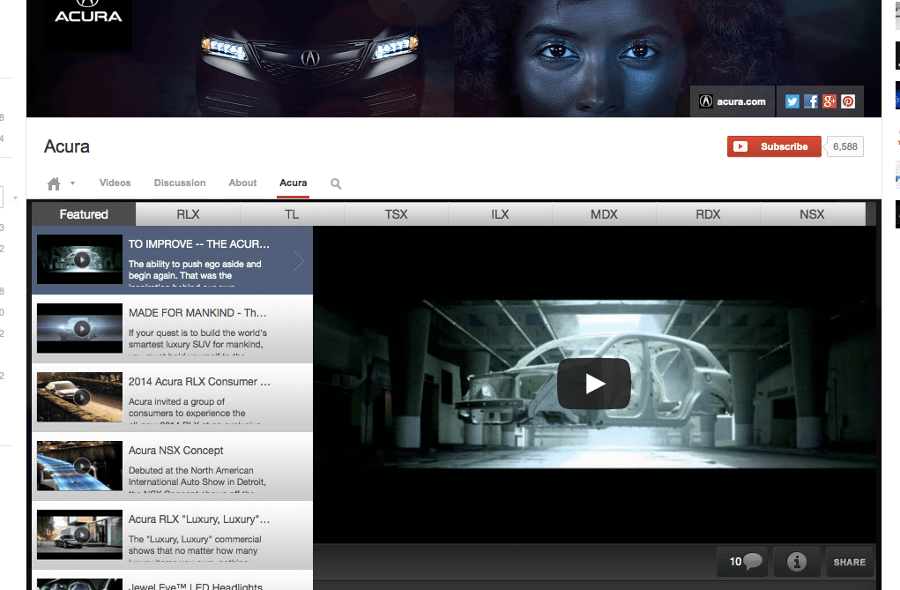Open the Facebook icon link
The image size is (900, 590).
pyautogui.click(x=811, y=101)
